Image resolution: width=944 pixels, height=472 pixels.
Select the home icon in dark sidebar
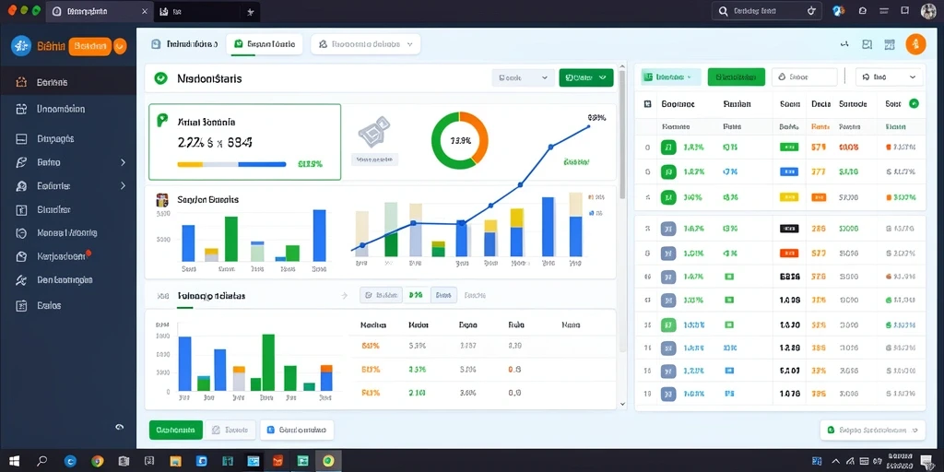pyautogui.click(x=21, y=82)
